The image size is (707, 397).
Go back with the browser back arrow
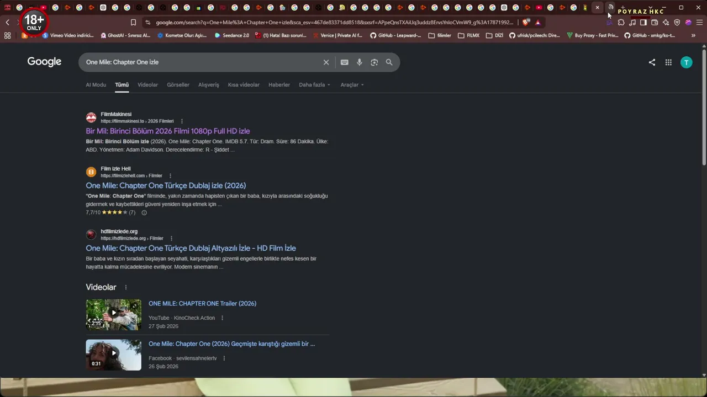7,23
